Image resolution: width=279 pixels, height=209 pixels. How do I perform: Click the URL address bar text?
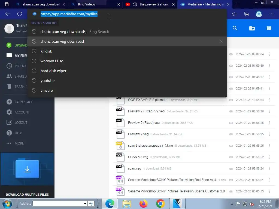[69, 14]
